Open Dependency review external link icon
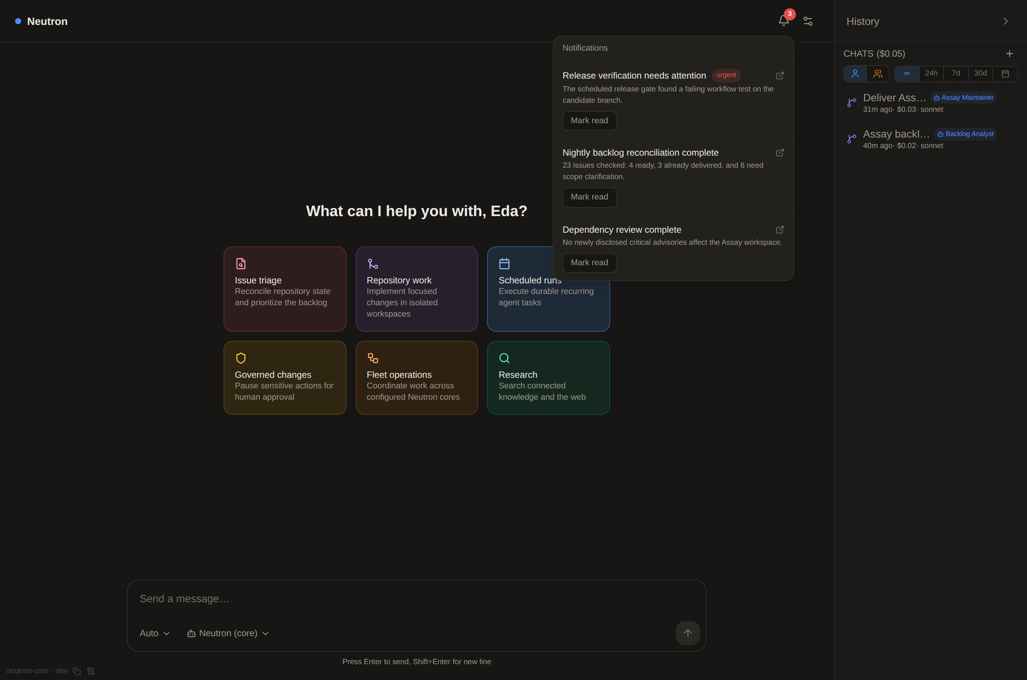The height and width of the screenshot is (680, 1027). point(780,229)
